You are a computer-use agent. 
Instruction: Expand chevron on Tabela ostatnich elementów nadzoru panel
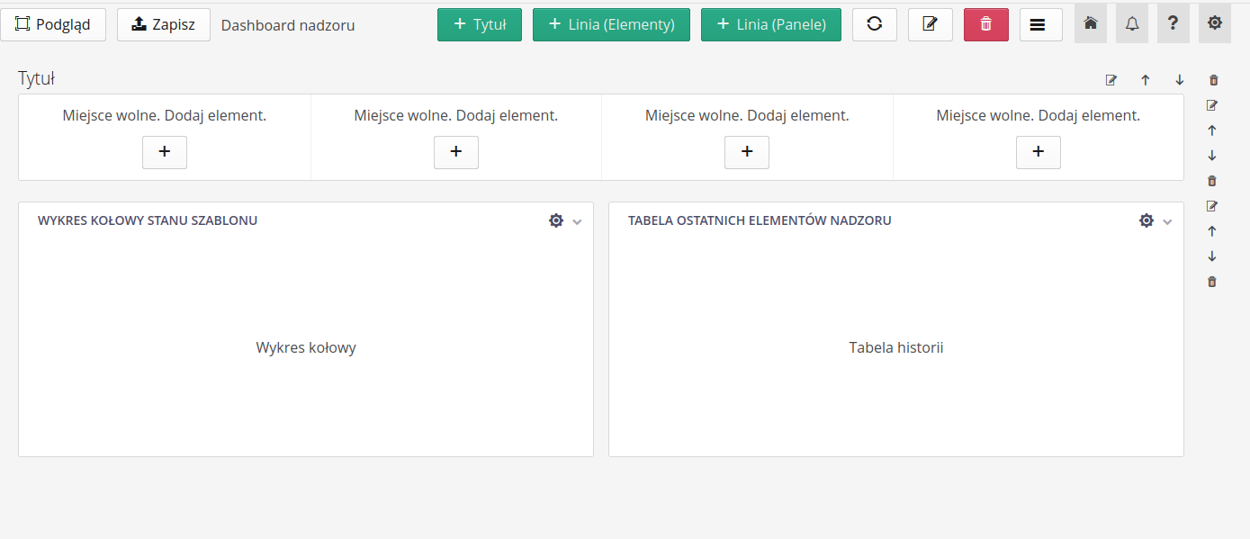1167,221
